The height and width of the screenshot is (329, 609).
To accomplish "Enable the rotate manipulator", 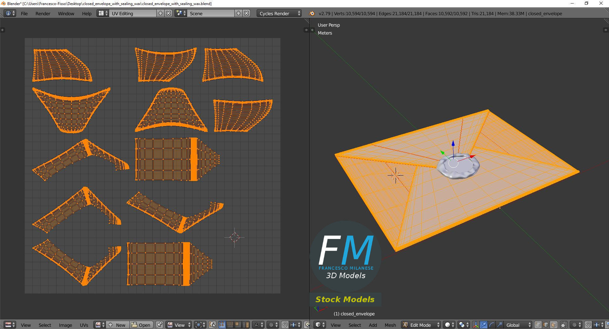I will click(492, 325).
